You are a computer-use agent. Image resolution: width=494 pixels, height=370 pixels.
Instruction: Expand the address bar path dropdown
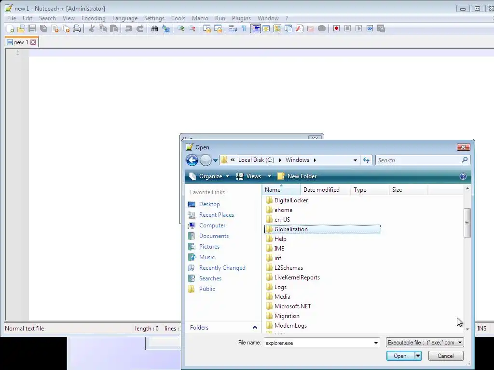click(355, 160)
